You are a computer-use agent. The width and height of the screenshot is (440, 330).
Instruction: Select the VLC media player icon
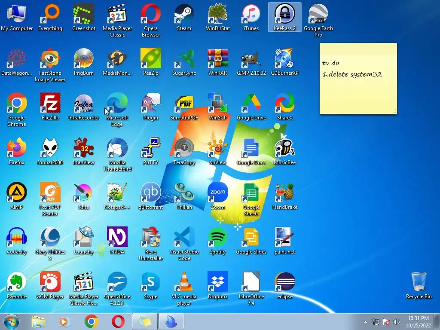coord(184,288)
